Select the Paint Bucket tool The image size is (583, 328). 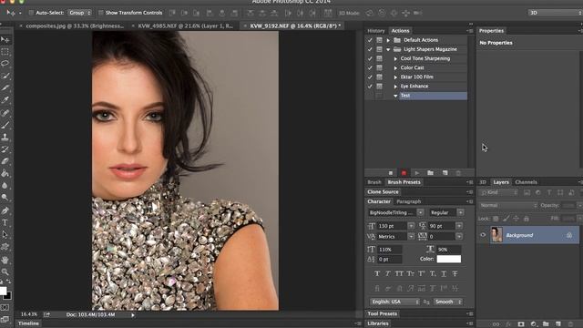(5, 173)
